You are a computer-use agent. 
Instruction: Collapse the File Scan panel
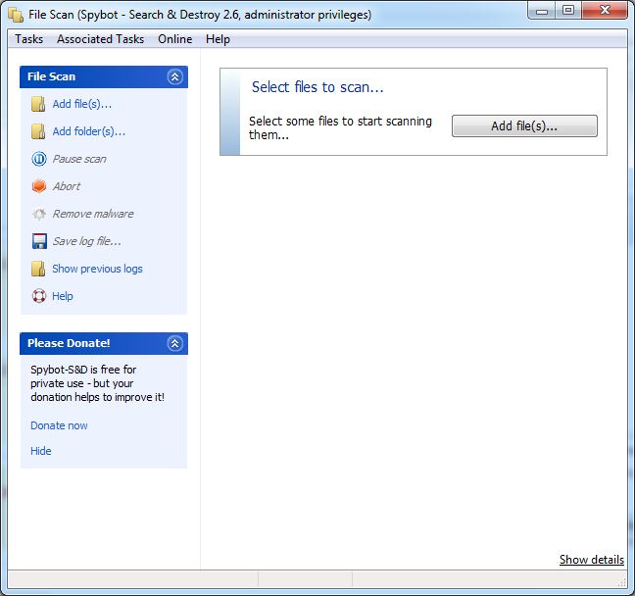tap(175, 76)
